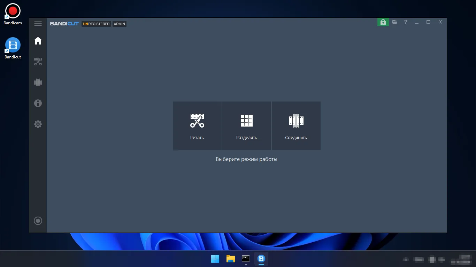Click the Bandicut taskbar icon

click(x=261, y=259)
